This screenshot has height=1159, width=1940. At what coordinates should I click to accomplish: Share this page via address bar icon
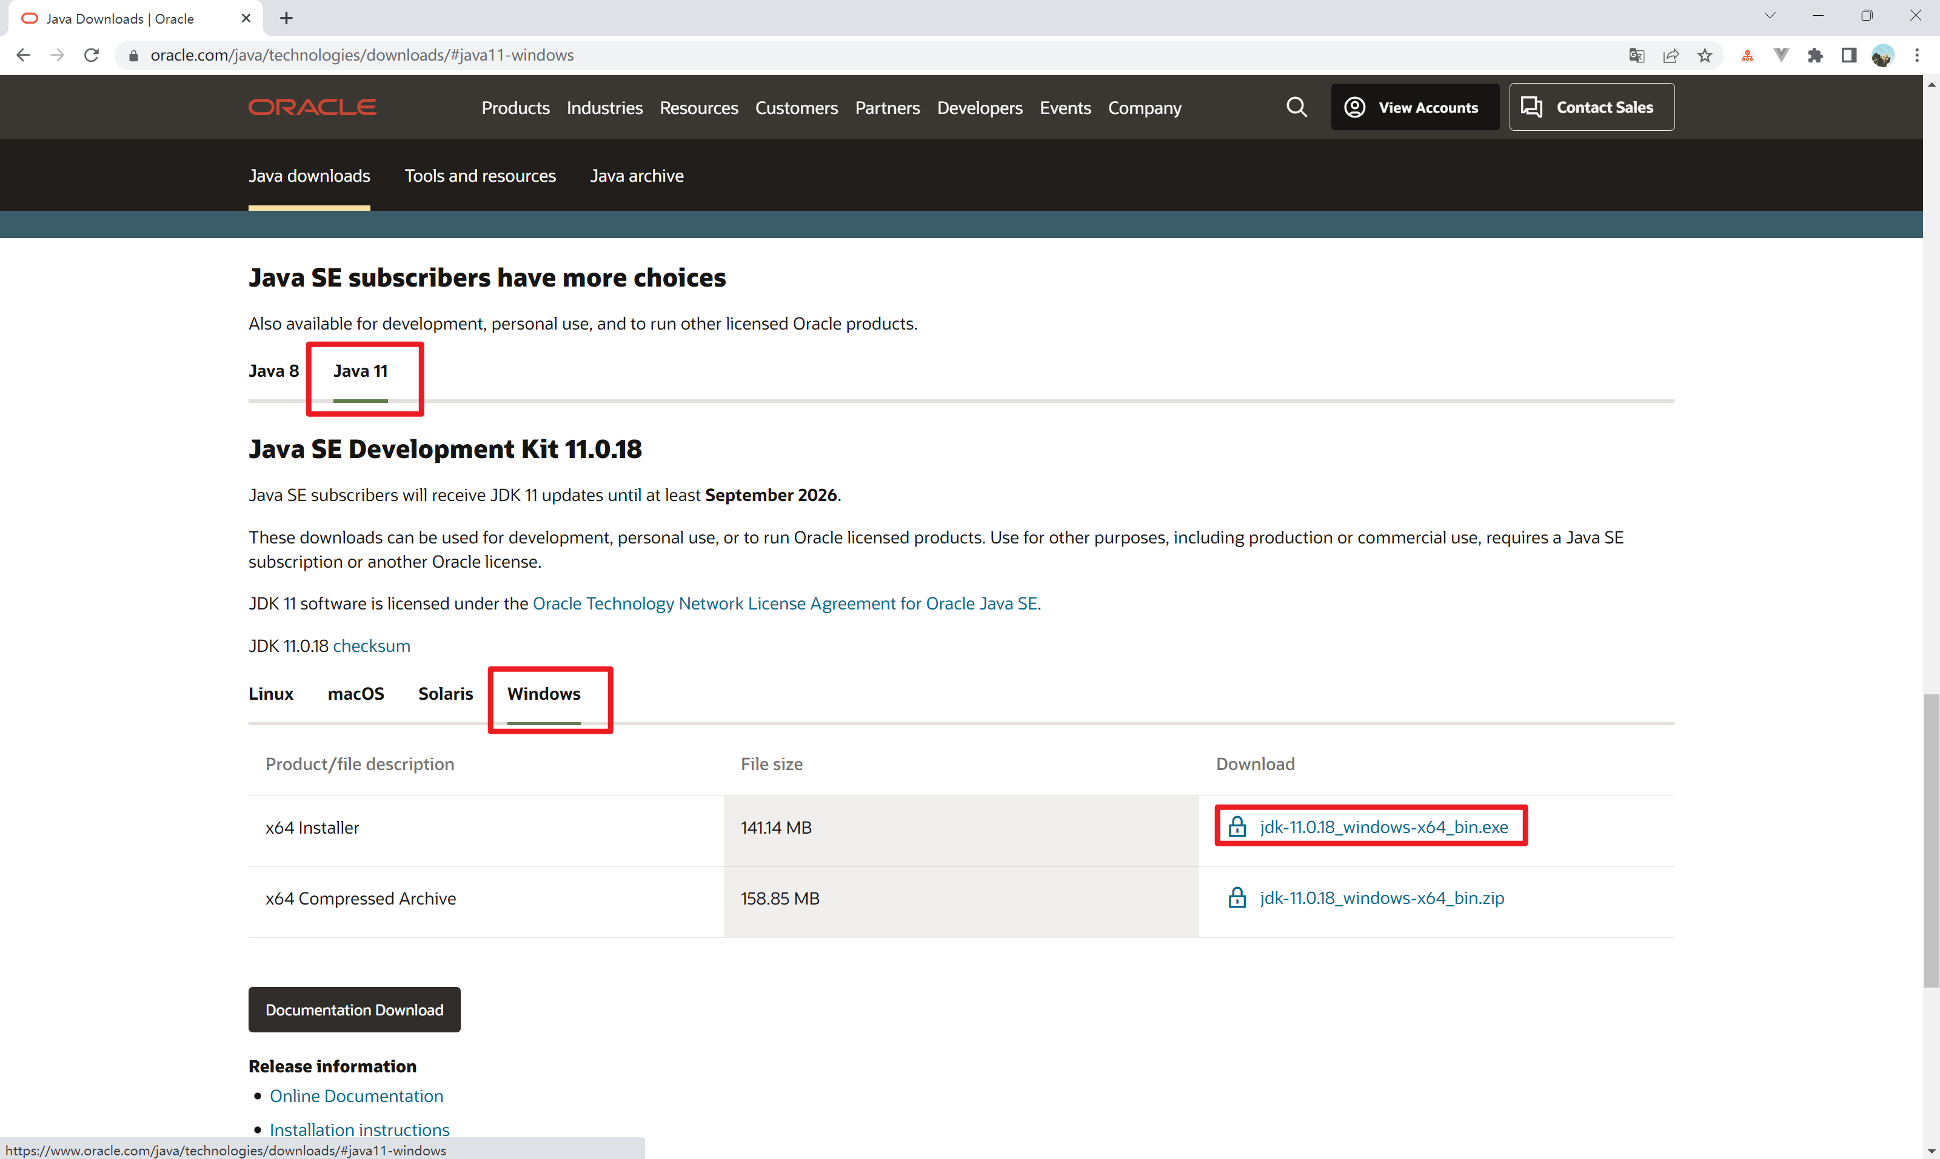[x=1670, y=56]
